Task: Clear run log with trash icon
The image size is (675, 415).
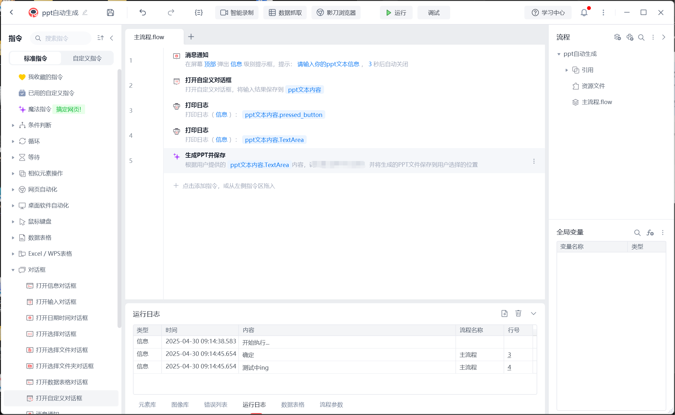Action: (x=518, y=313)
